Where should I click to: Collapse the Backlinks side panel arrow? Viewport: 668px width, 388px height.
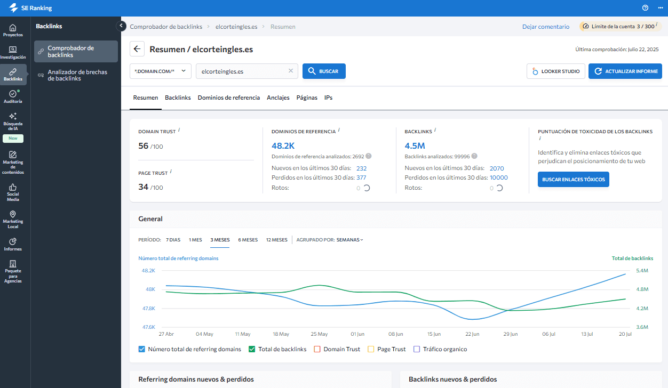[x=121, y=26]
